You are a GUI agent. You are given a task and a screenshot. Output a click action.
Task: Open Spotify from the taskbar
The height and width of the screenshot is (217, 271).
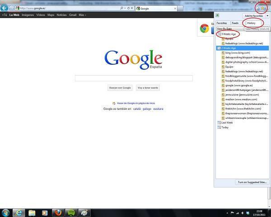(71, 212)
